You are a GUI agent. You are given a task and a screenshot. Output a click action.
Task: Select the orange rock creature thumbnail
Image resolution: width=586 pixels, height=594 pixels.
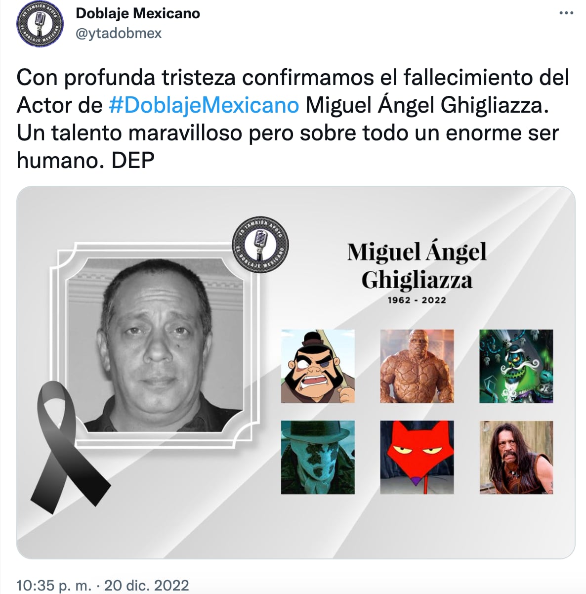click(417, 366)
